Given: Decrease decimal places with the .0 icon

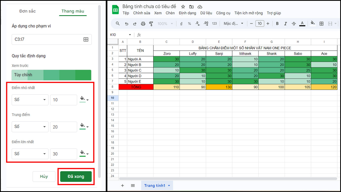Looking at the screenshot, I should (x=197, y=23).
